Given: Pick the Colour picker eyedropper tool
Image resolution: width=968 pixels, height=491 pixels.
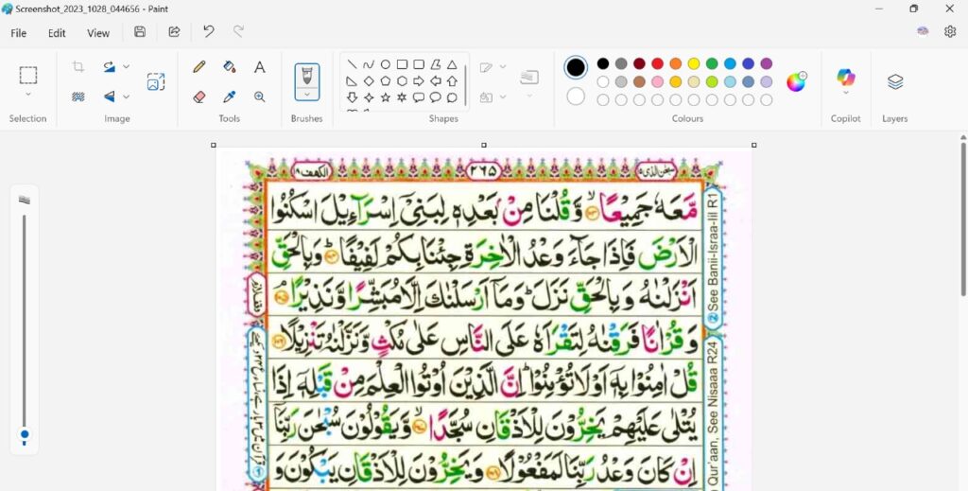Looking at the screenshot, I should tap(229, 96).
